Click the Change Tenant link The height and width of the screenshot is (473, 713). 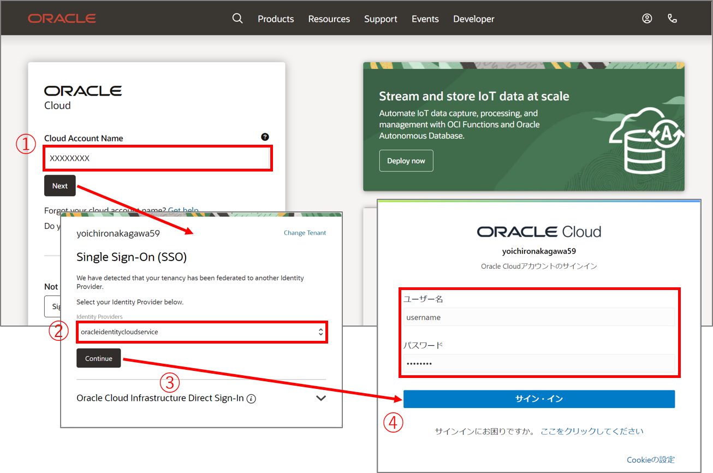pyautogui.click(x=305, y=233)
